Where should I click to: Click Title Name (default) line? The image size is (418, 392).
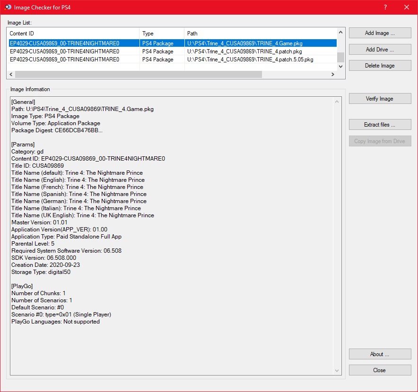pos(77,173)
